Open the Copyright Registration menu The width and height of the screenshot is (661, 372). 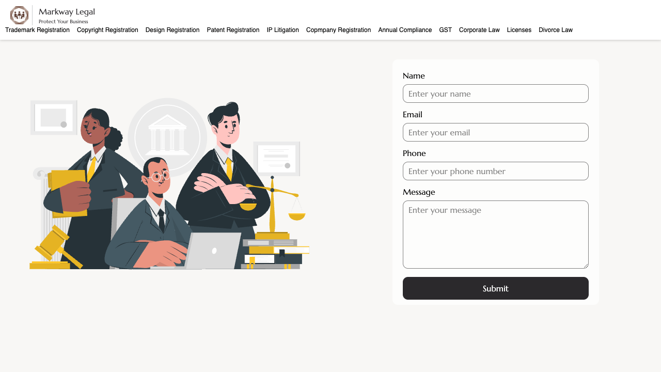pos(107,30)
